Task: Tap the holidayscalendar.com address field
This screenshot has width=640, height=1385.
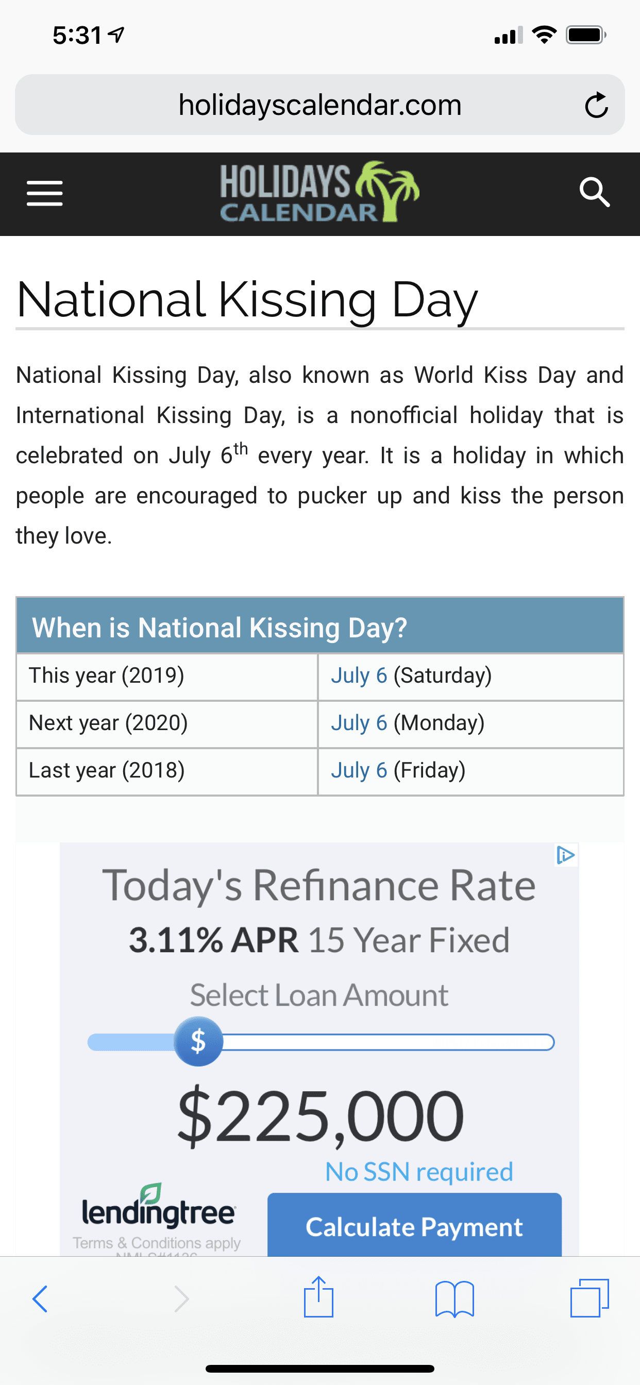Action: point(319,106)
